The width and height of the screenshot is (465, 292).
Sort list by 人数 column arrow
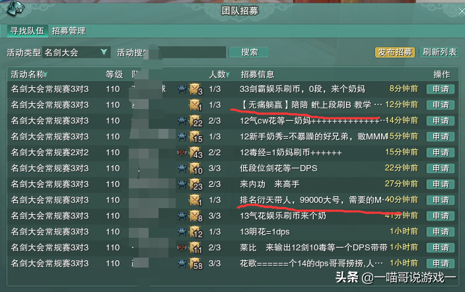[228, 75]
